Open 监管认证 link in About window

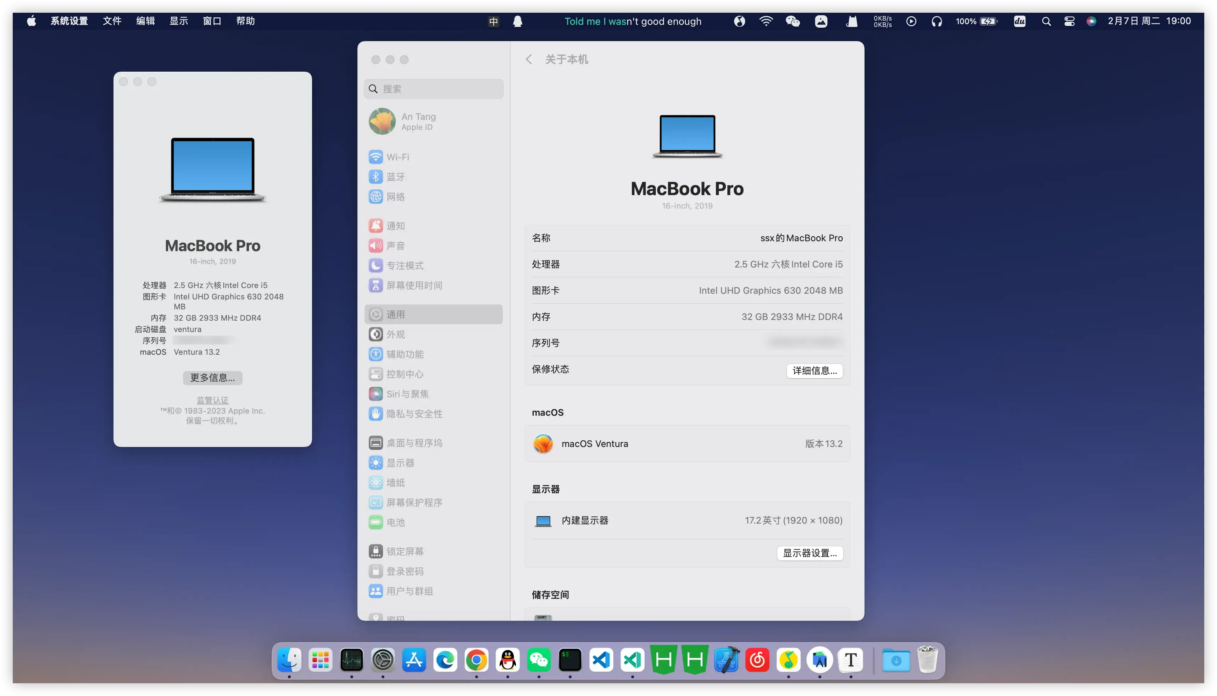click(x=213, y=400)
